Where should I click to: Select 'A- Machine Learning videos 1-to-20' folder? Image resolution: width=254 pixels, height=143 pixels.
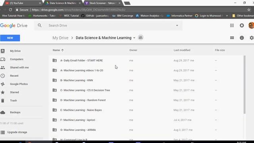82,70
